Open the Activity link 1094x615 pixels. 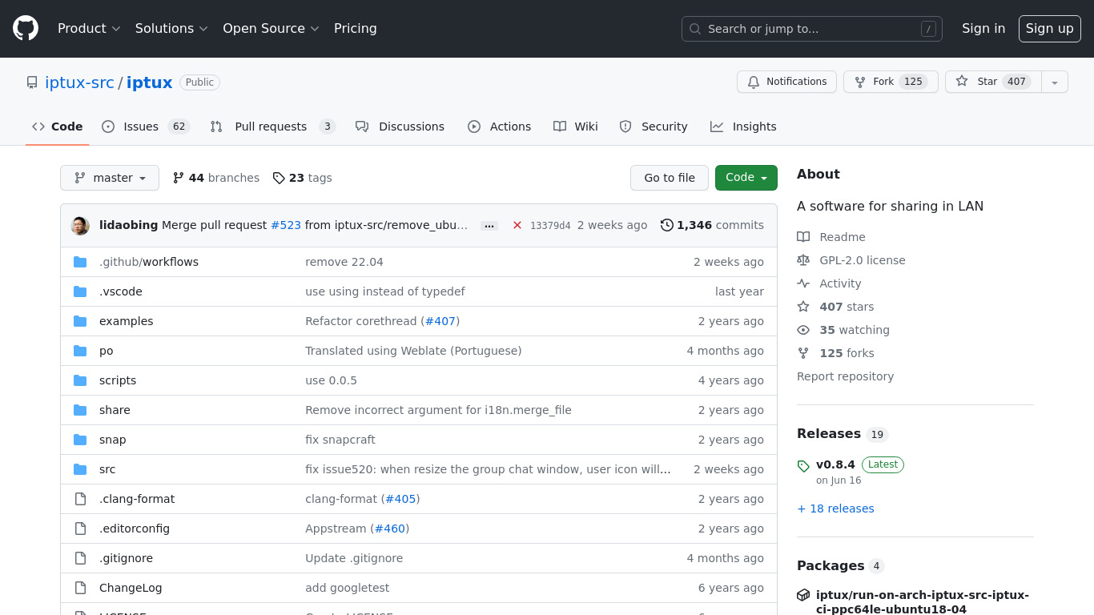829,283
